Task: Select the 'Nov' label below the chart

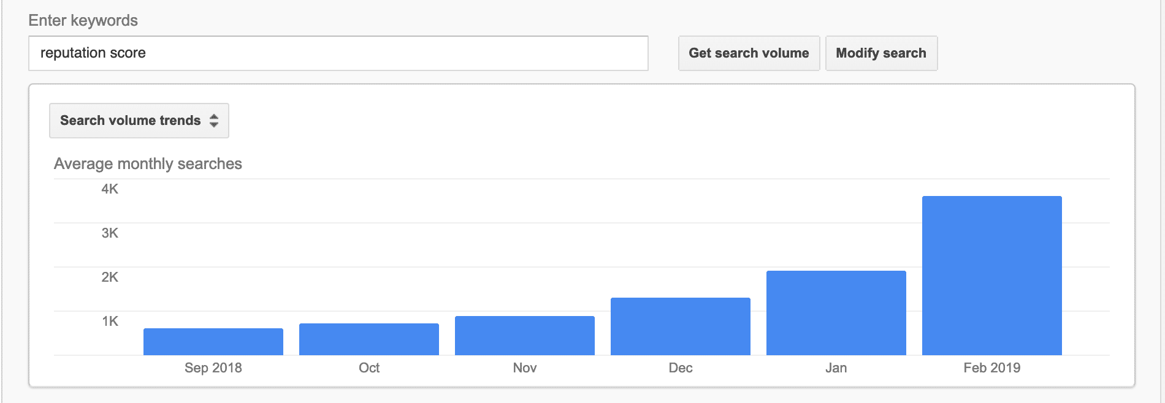Action: 525,368
